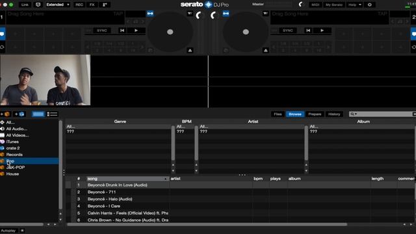Open the search magnifier filter dropdown
Viewport: 416px width, 234px height.
pos(354,114)
